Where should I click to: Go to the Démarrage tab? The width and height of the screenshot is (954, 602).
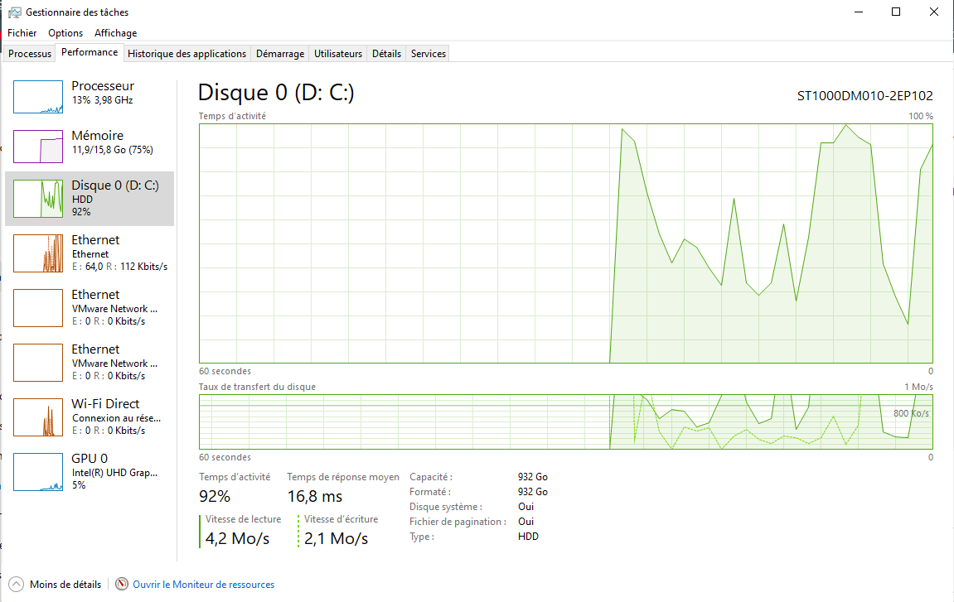point(279,54)
